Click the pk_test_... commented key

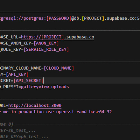(x=34, y=136)
